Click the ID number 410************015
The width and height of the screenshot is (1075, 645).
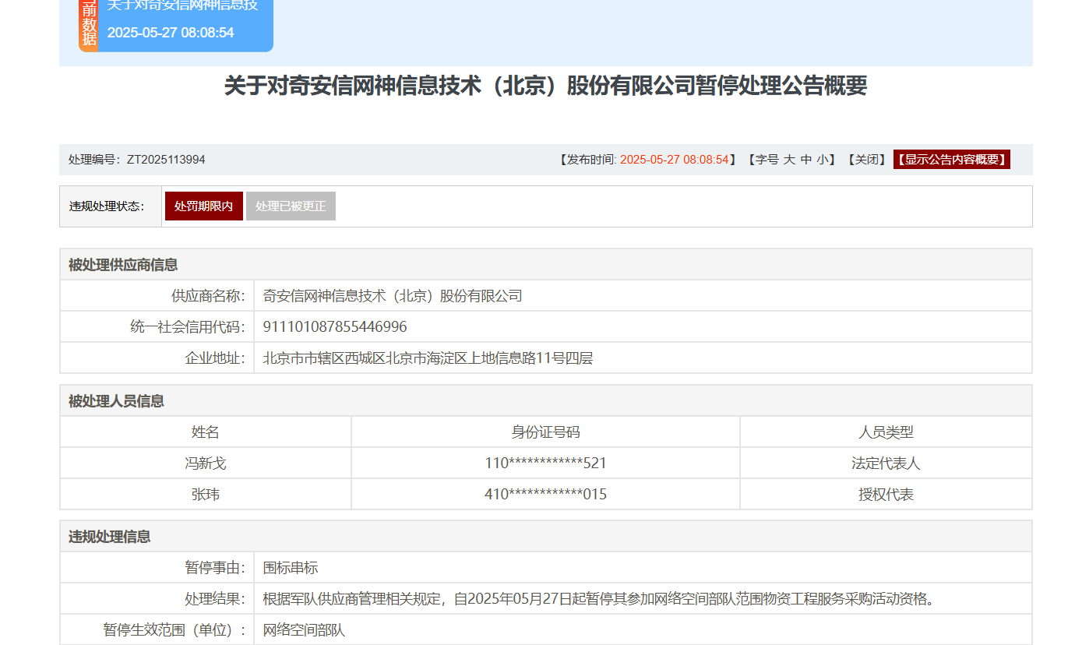pos(545,494)
